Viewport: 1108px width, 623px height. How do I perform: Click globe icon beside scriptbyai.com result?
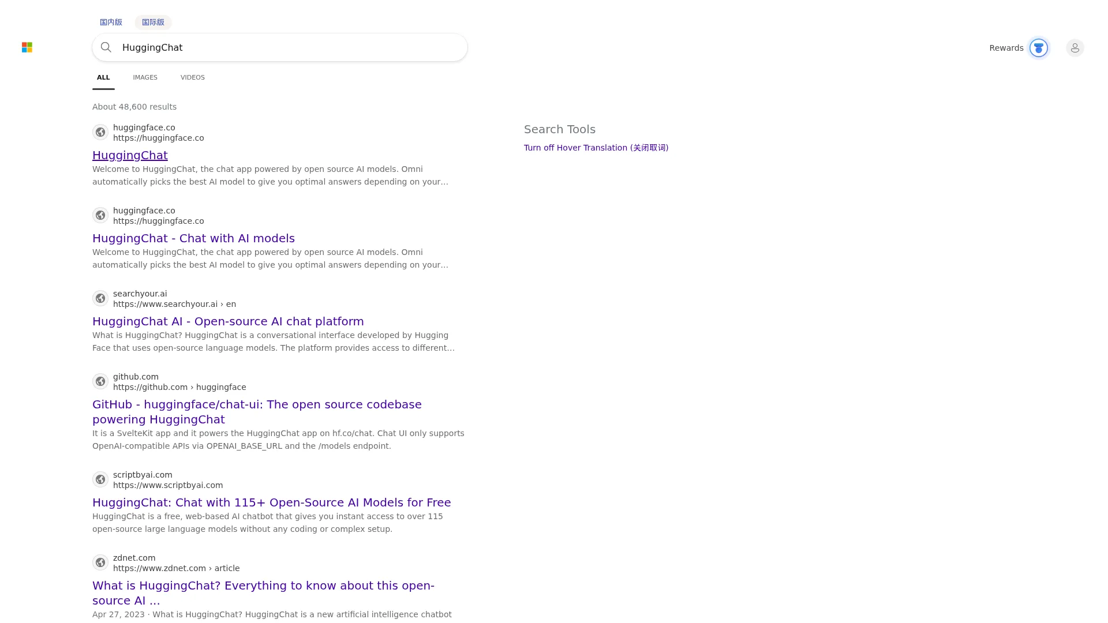point(100,479)
